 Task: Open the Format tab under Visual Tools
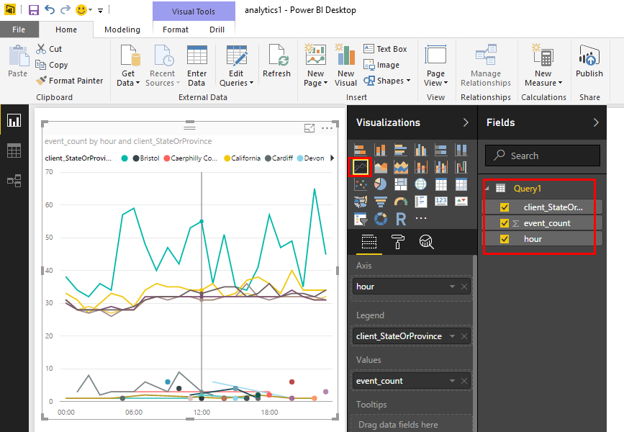(x=175, y=30)
